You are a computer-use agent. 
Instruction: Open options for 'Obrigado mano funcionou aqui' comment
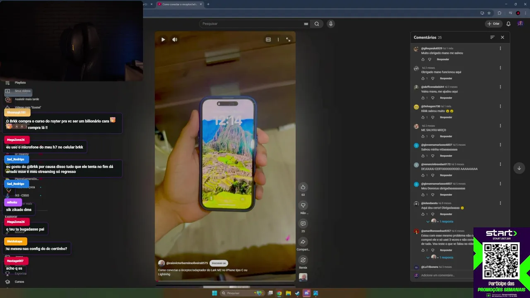[x=500, y=68]
